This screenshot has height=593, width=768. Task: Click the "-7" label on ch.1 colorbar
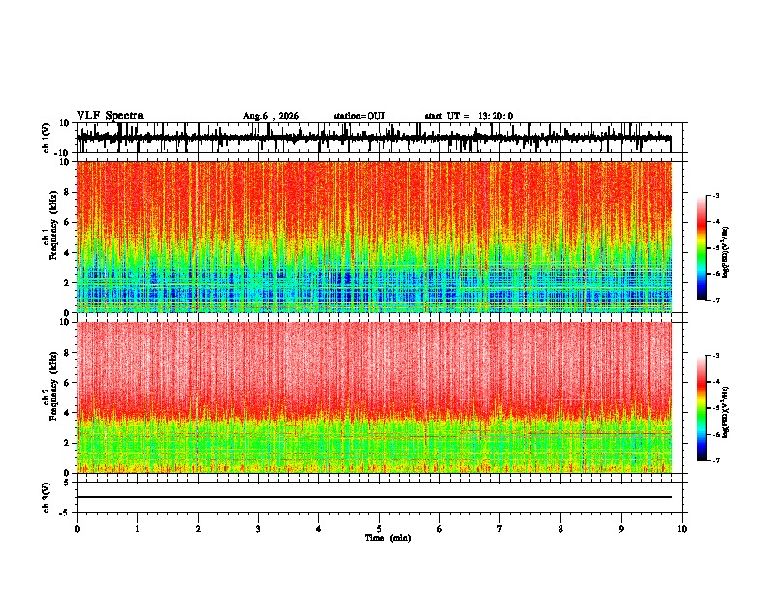point(716,300)
